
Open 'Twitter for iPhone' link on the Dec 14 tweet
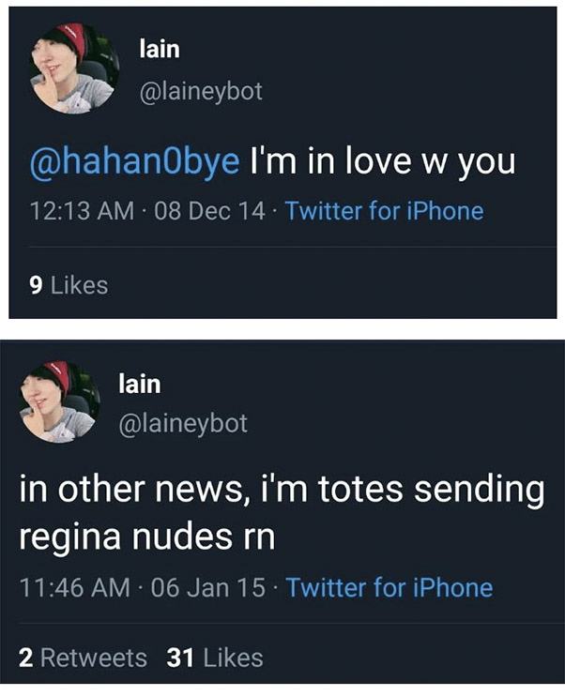point(383,211)
